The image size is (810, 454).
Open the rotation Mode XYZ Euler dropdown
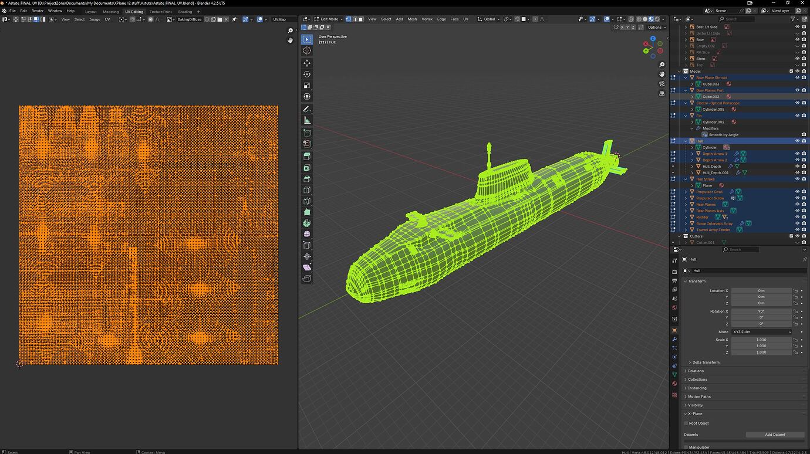(x=761, y=332)
